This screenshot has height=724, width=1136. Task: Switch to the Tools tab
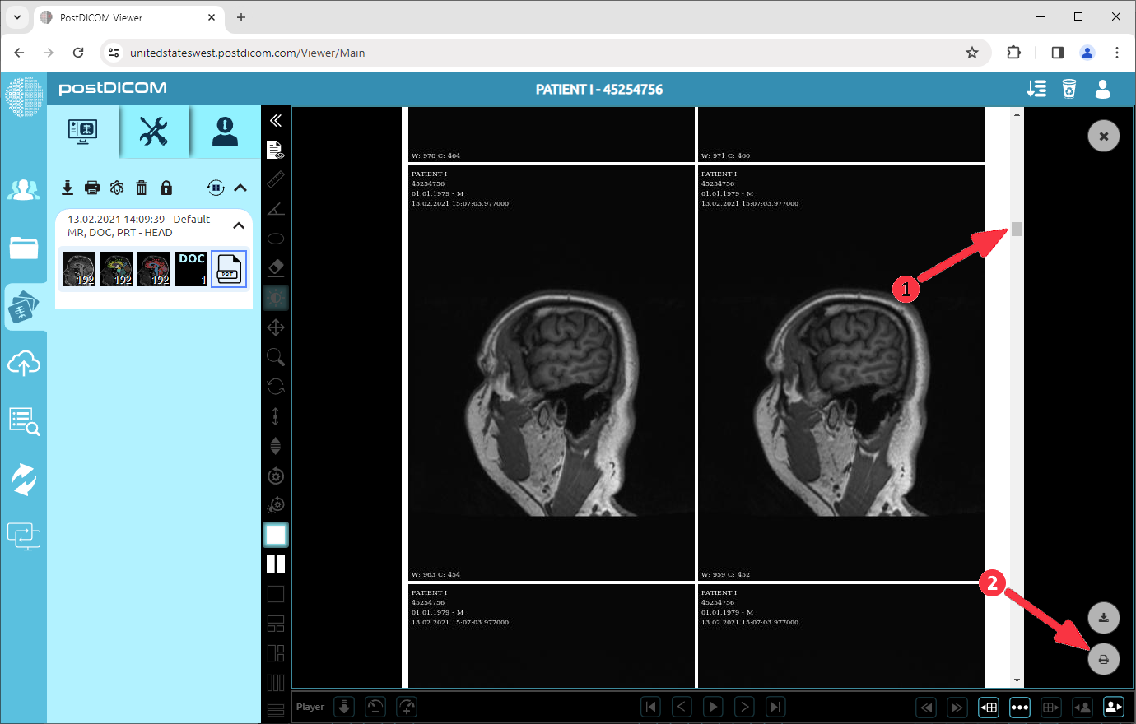click(x=156, y=131)
